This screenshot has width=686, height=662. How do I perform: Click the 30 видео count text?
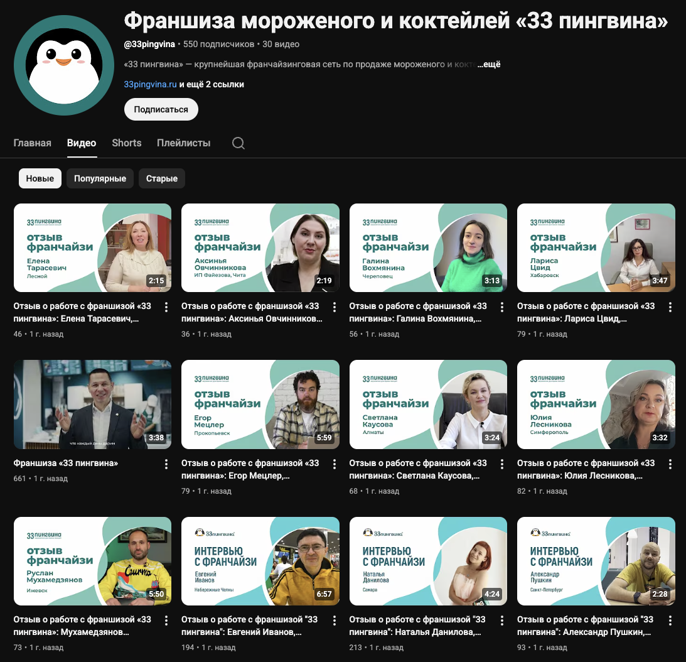(281, 44)
